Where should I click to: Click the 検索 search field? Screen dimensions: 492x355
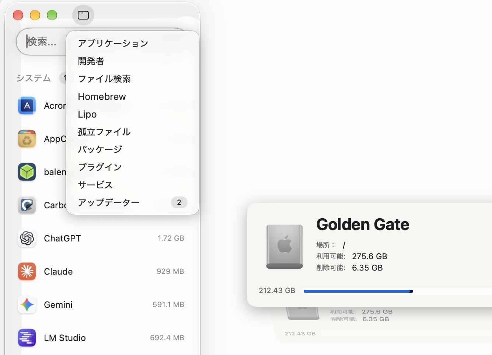[x=41, y=42]
